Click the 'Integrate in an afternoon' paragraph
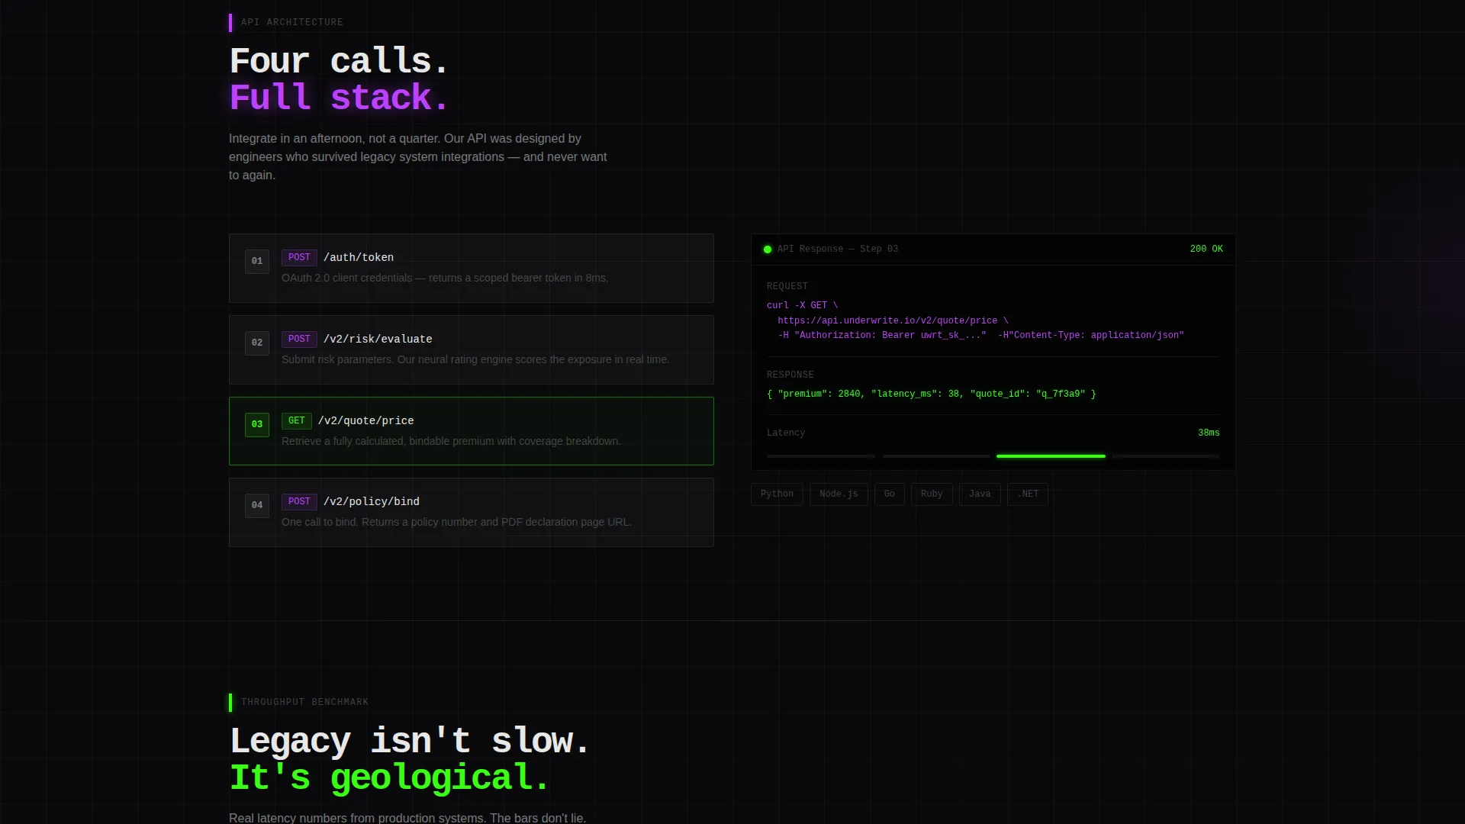1465x824 pixels. point(418,157)
